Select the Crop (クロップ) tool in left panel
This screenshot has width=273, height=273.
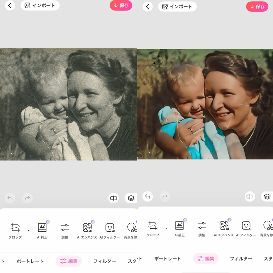[15, 230]
